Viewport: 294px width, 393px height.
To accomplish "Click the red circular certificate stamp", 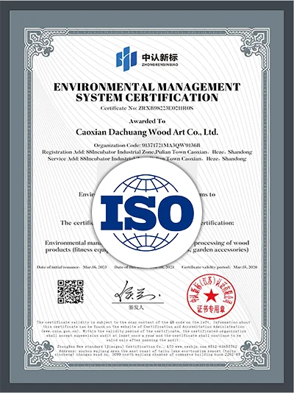I will tap(212, 297).
